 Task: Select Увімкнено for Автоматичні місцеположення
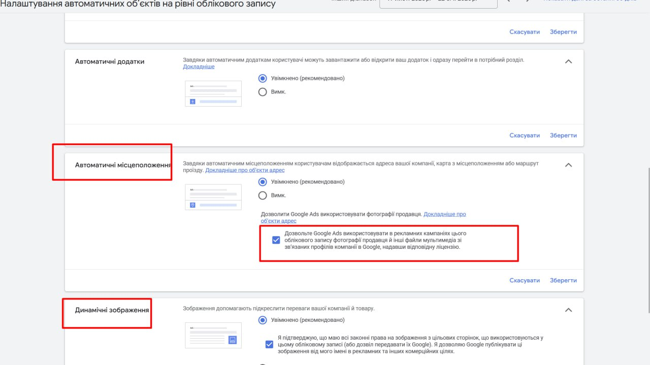pyautogui.click(x=263, y=182)
